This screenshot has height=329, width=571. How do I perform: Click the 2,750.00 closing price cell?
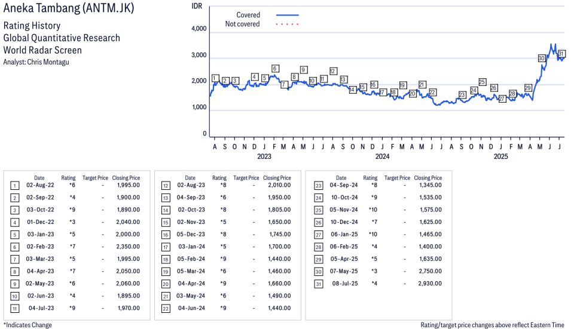(430, 271)
